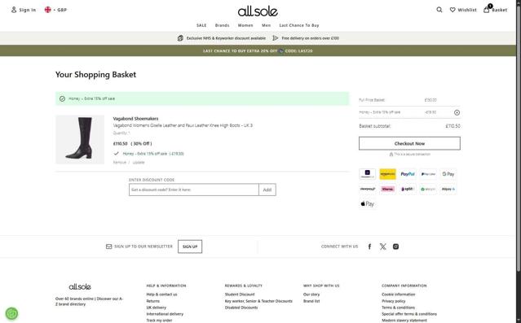Screen dimensions: 521x323
Task: Open the Giselle Knee High Boots product link
Action: coord(183,125)
